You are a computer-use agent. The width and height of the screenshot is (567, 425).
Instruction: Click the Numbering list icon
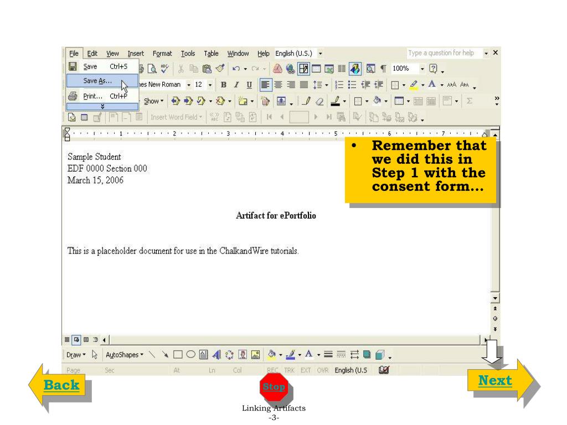339,85
